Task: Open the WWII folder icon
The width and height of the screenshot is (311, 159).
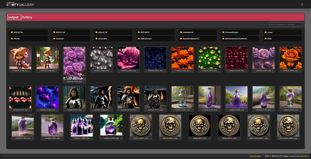Action: [265, 38]
